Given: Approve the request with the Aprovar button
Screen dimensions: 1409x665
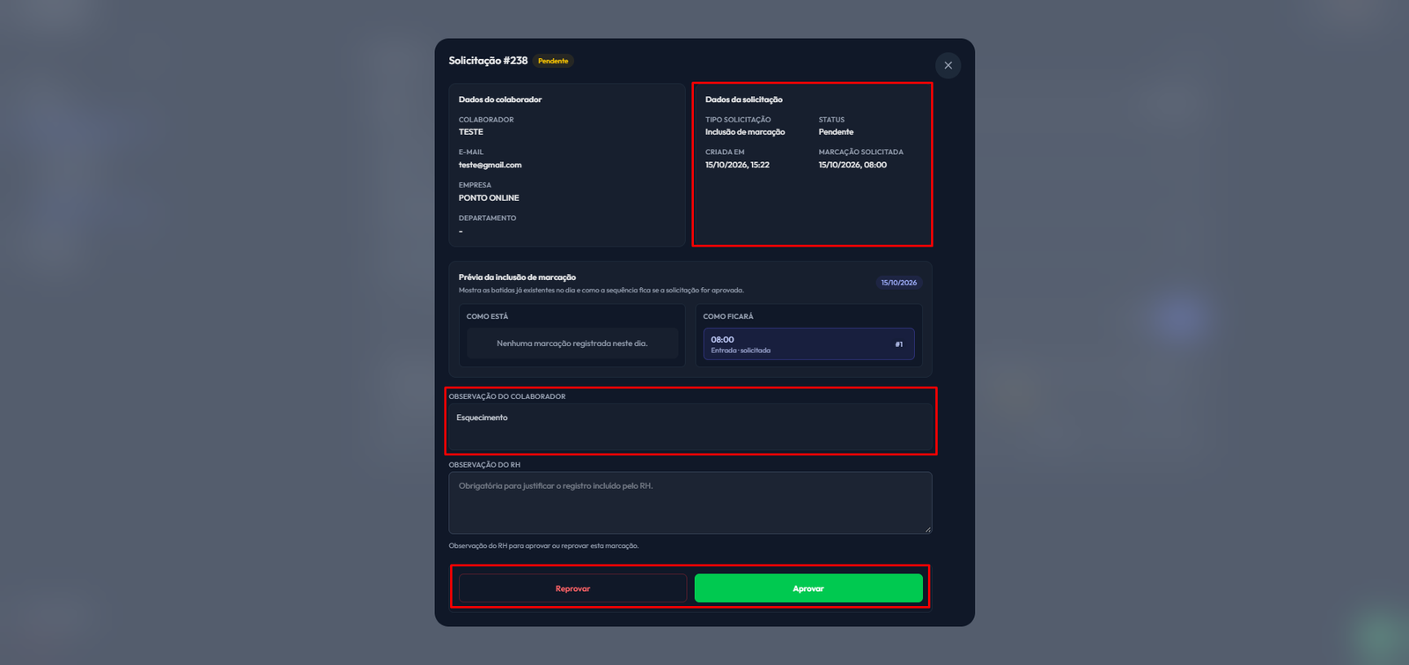Looking at the screenshot, I should pos(808,588).
